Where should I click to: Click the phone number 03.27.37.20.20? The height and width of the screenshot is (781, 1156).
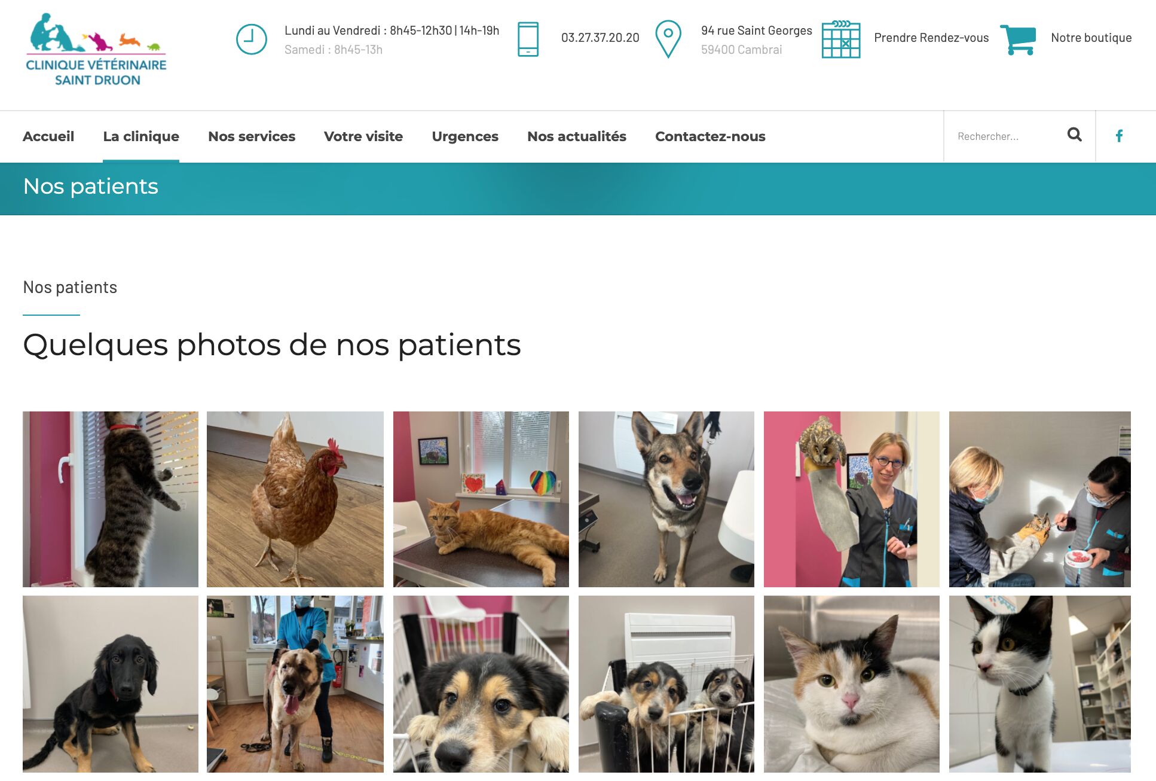[600, 38]
